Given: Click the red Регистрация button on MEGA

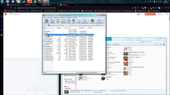Looking at the screenshot, I should (x=150, y=14).
